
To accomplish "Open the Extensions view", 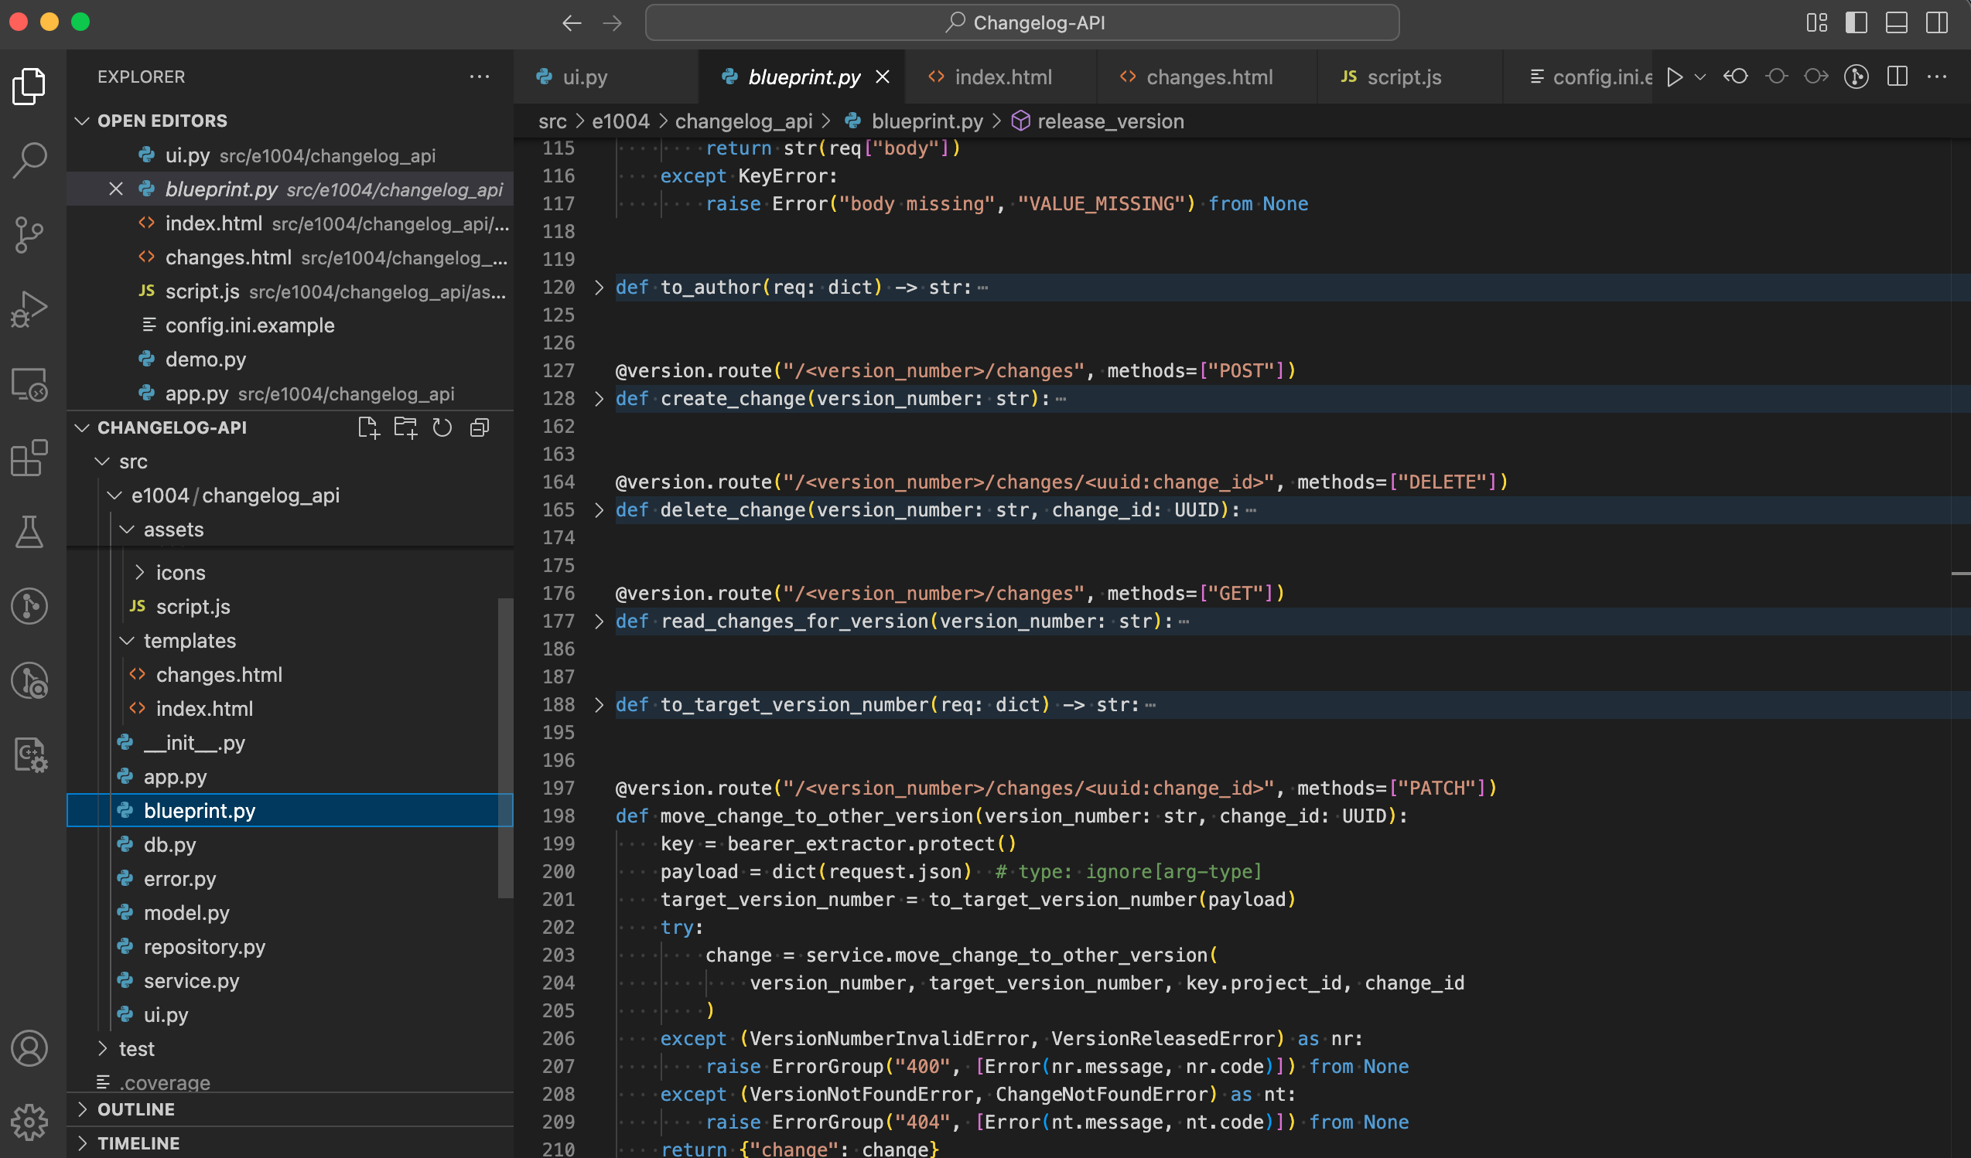I will coord(29,458).
